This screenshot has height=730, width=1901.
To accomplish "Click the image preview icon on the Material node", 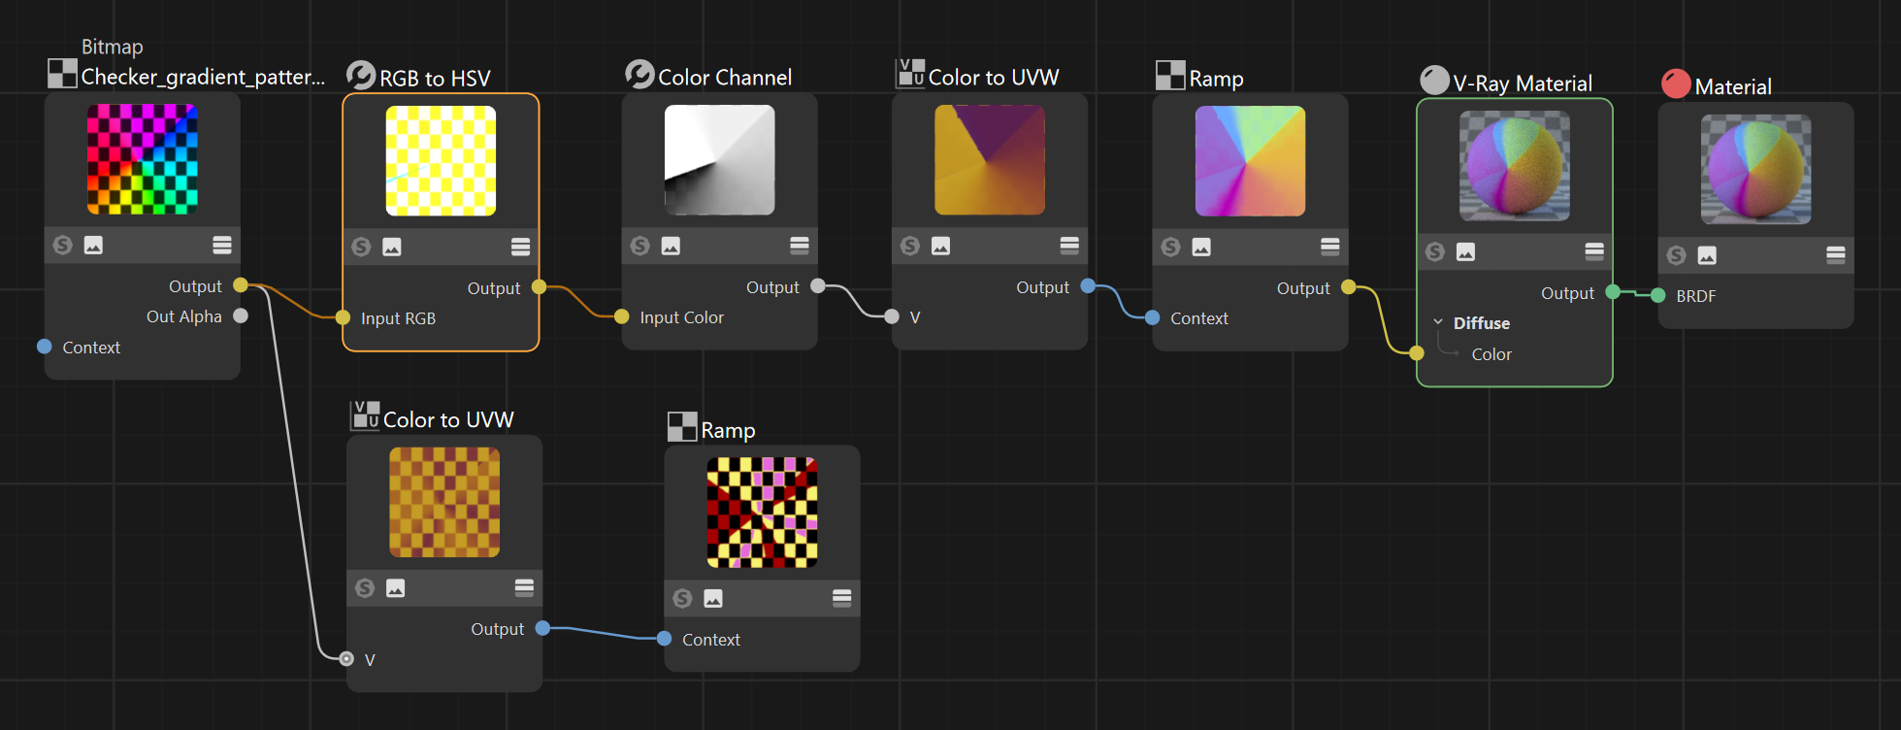I will (1707, 255).
